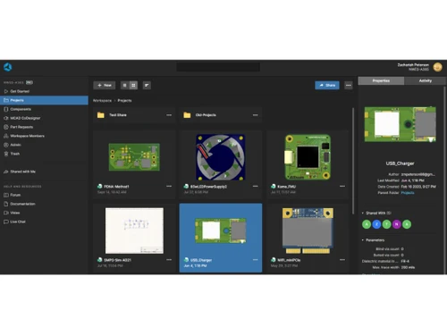Click the PDNA-Method1 project icon
Screen dimensions: 447x335
tap(100, 187)
